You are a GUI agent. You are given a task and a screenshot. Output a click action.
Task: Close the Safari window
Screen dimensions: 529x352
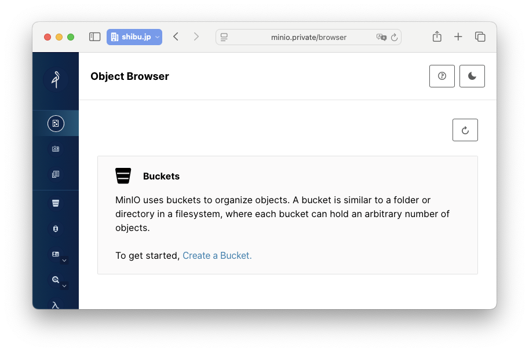[48, 37]
